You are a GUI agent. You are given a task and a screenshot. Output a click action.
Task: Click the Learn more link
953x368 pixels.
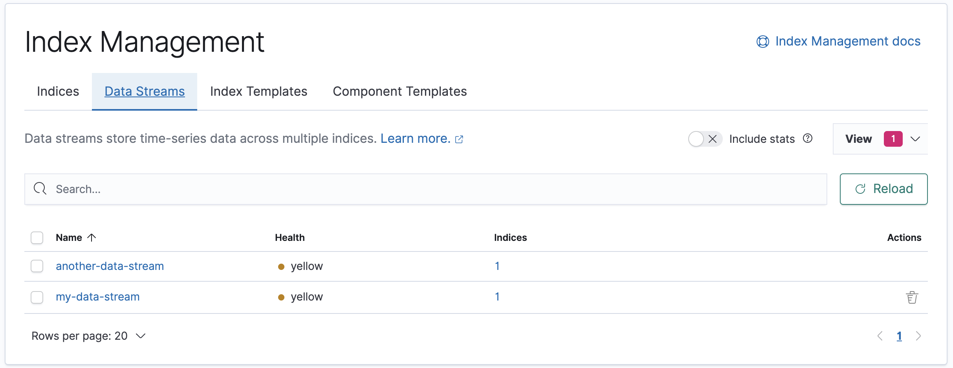pyautogui.click(x=415, y=138)
